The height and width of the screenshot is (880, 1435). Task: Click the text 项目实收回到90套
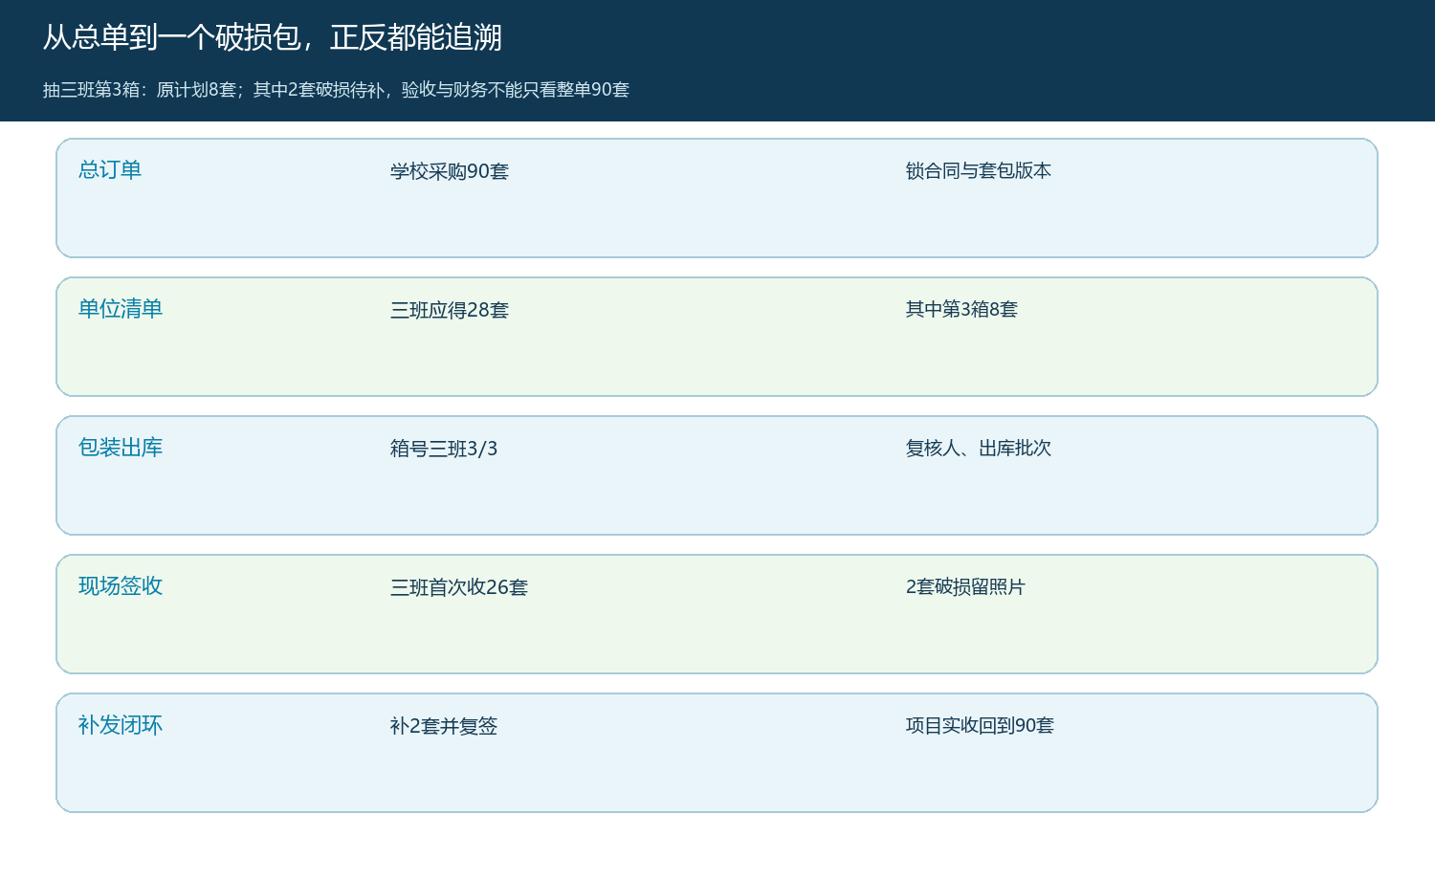[980, 725]
